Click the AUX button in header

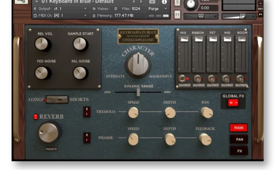pyautogui.click(x=260, y=8)
